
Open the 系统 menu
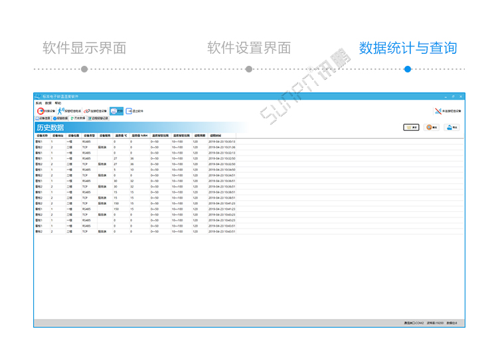[x=39, y=103]
